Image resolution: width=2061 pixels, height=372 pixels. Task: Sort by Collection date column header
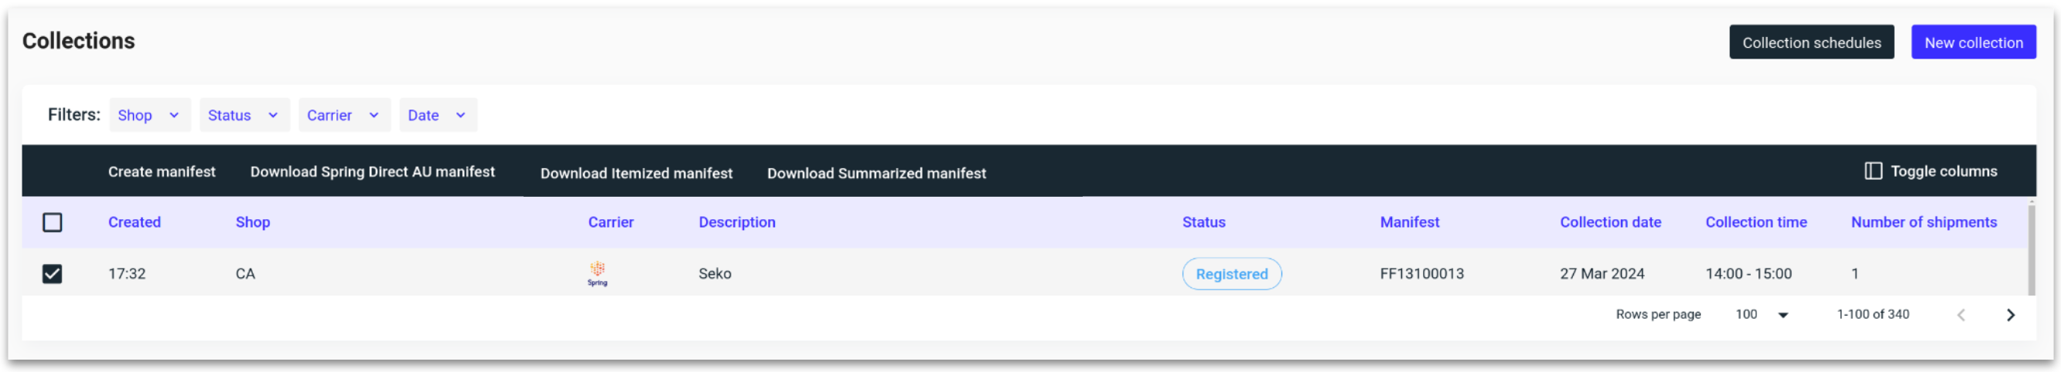tap(1610, 222)
